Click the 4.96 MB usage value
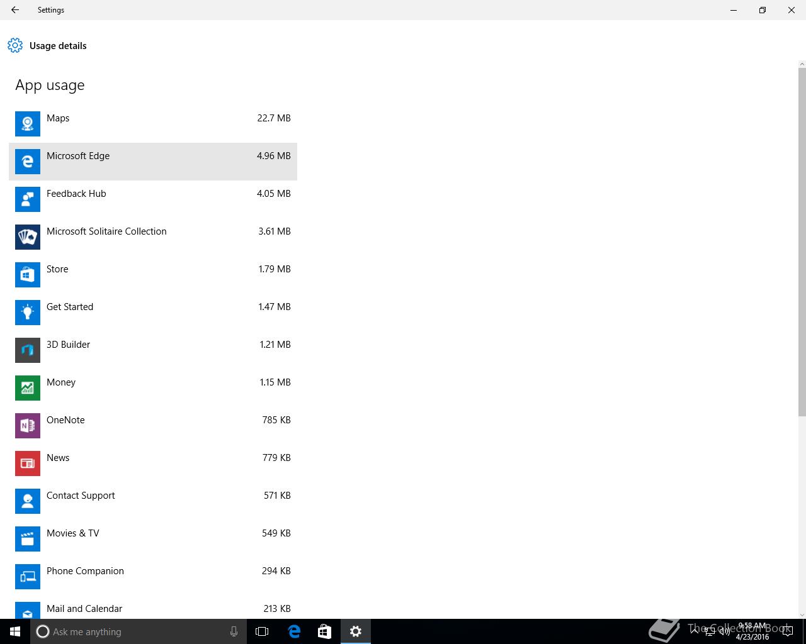The image size is (806, 644). (x=274, y=156)
